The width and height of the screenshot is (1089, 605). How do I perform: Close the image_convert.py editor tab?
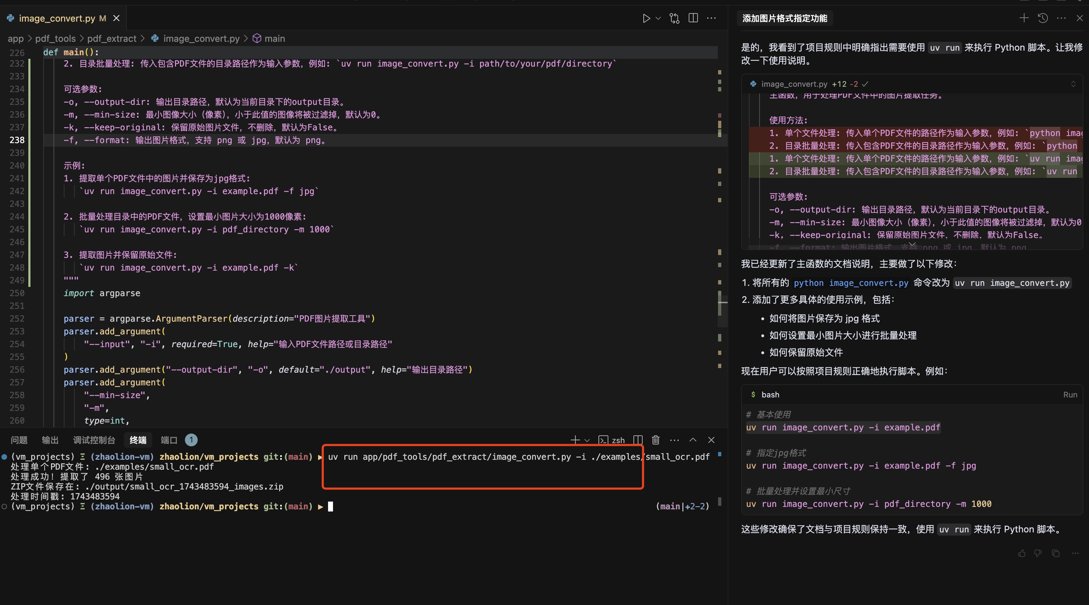pyautogui.click(x=116, y=18)
